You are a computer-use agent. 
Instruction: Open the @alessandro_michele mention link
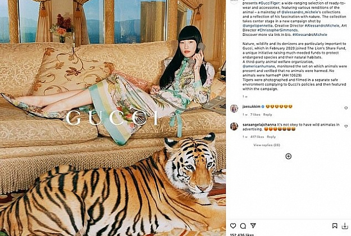[x=299, y=12]
